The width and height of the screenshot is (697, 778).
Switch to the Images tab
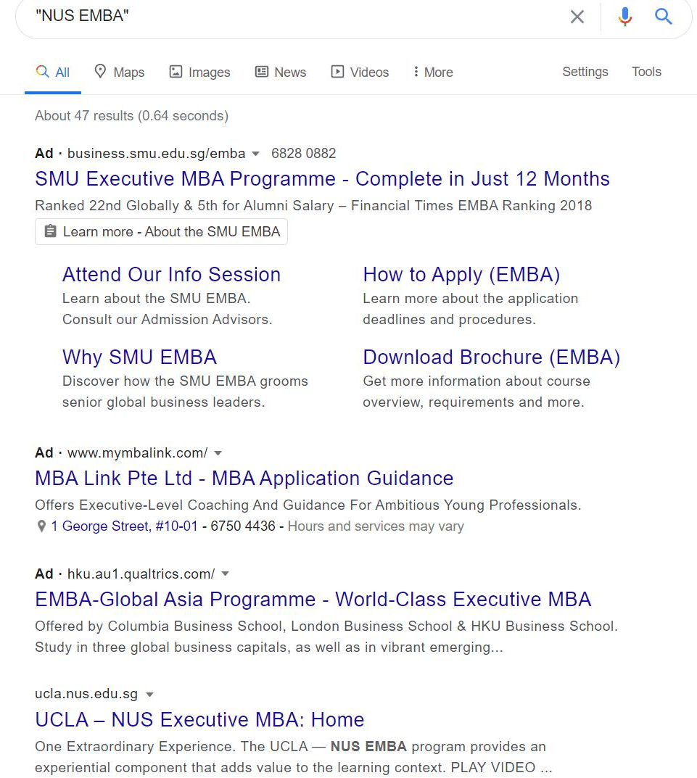[x=199, y=73]
